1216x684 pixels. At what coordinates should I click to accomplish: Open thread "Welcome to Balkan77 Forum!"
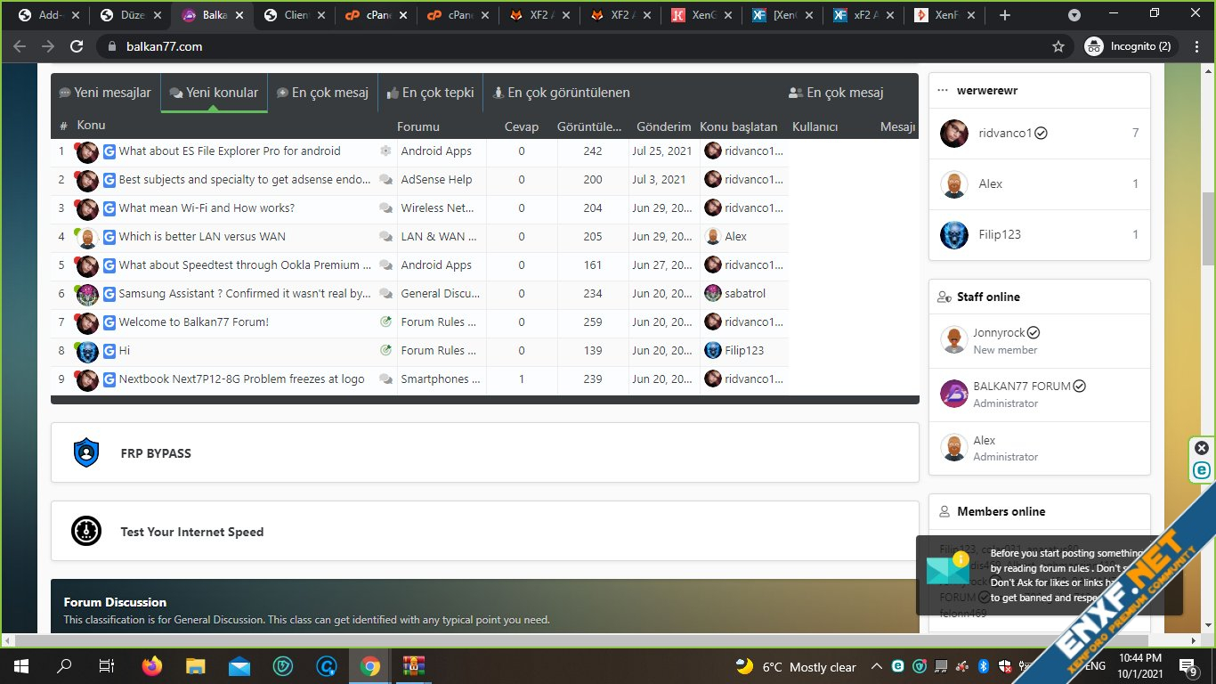click(194, 322)
